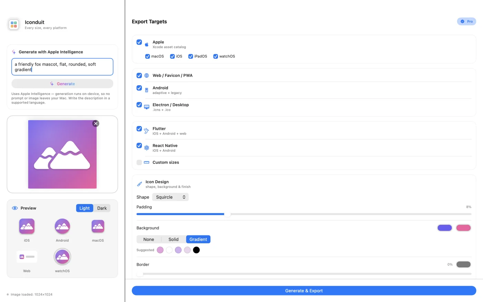Click the 8% padding value
The height and width of the screenshot is (302, 483).
(469, 207)
